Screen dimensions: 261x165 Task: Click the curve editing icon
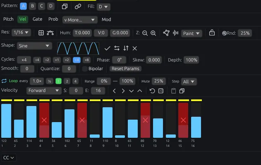pyautogui.click(x=50, y=33)
